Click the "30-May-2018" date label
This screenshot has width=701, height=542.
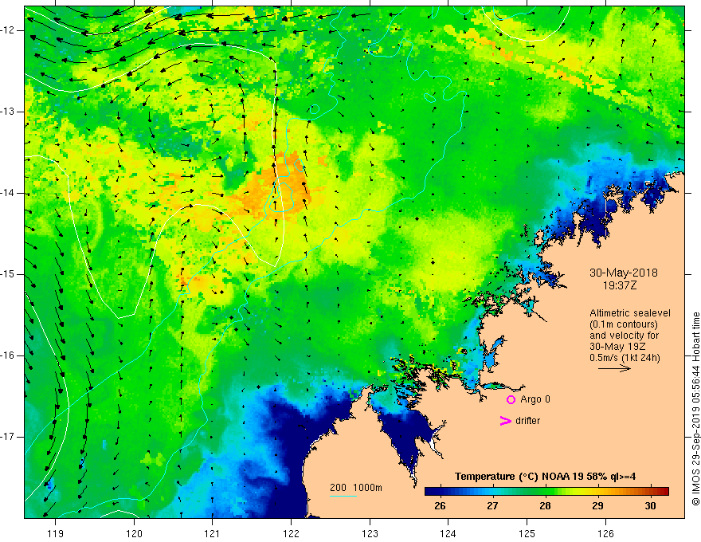624,273
